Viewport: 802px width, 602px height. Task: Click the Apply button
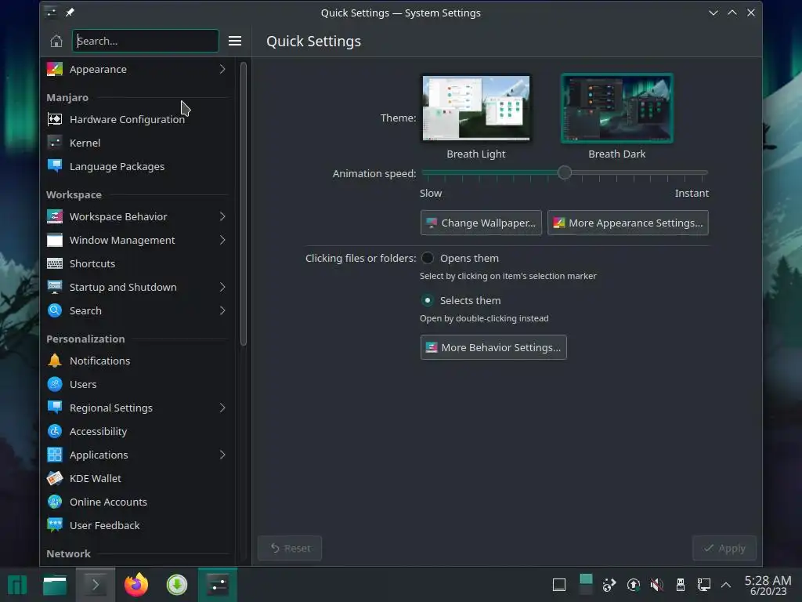click(x=724, y=548)
